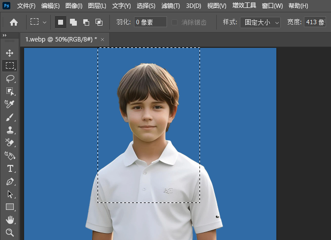Select the Zoom tool
The image size is (331, 240).
click(x=10, y=232)
